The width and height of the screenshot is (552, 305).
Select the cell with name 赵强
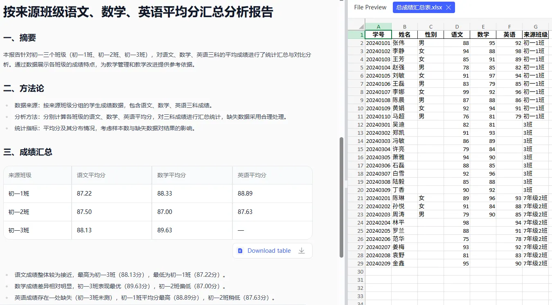pyautogui.click(x=404, y=67)
